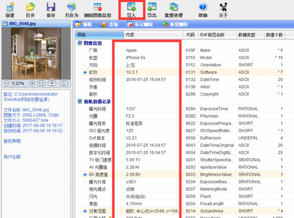Click the 5.23% zoom value field
294x218 pixels.
click(19, 83)
